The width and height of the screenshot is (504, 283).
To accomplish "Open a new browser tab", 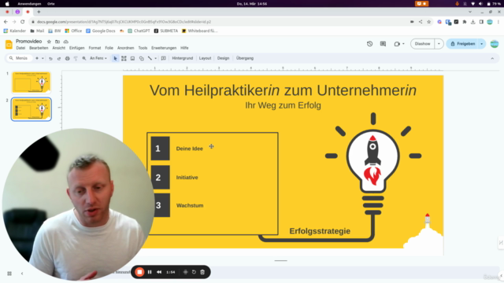I will tap(39, 12).
